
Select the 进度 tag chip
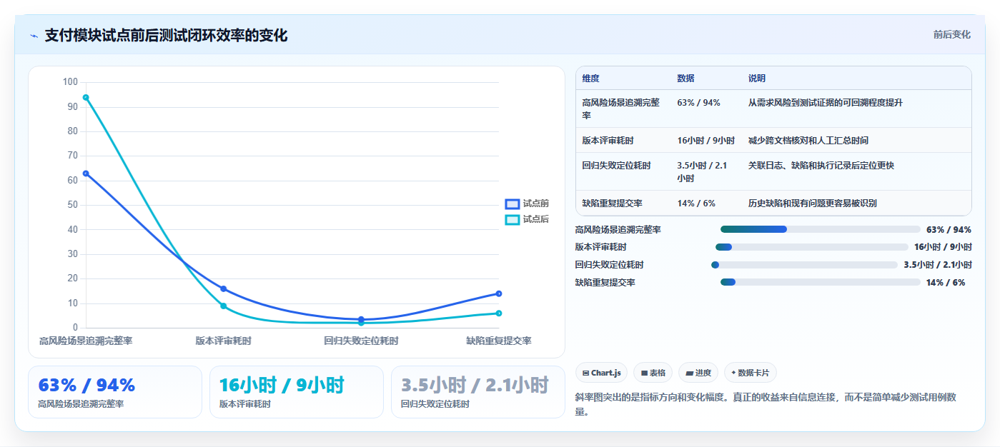(x=698, y=373)
